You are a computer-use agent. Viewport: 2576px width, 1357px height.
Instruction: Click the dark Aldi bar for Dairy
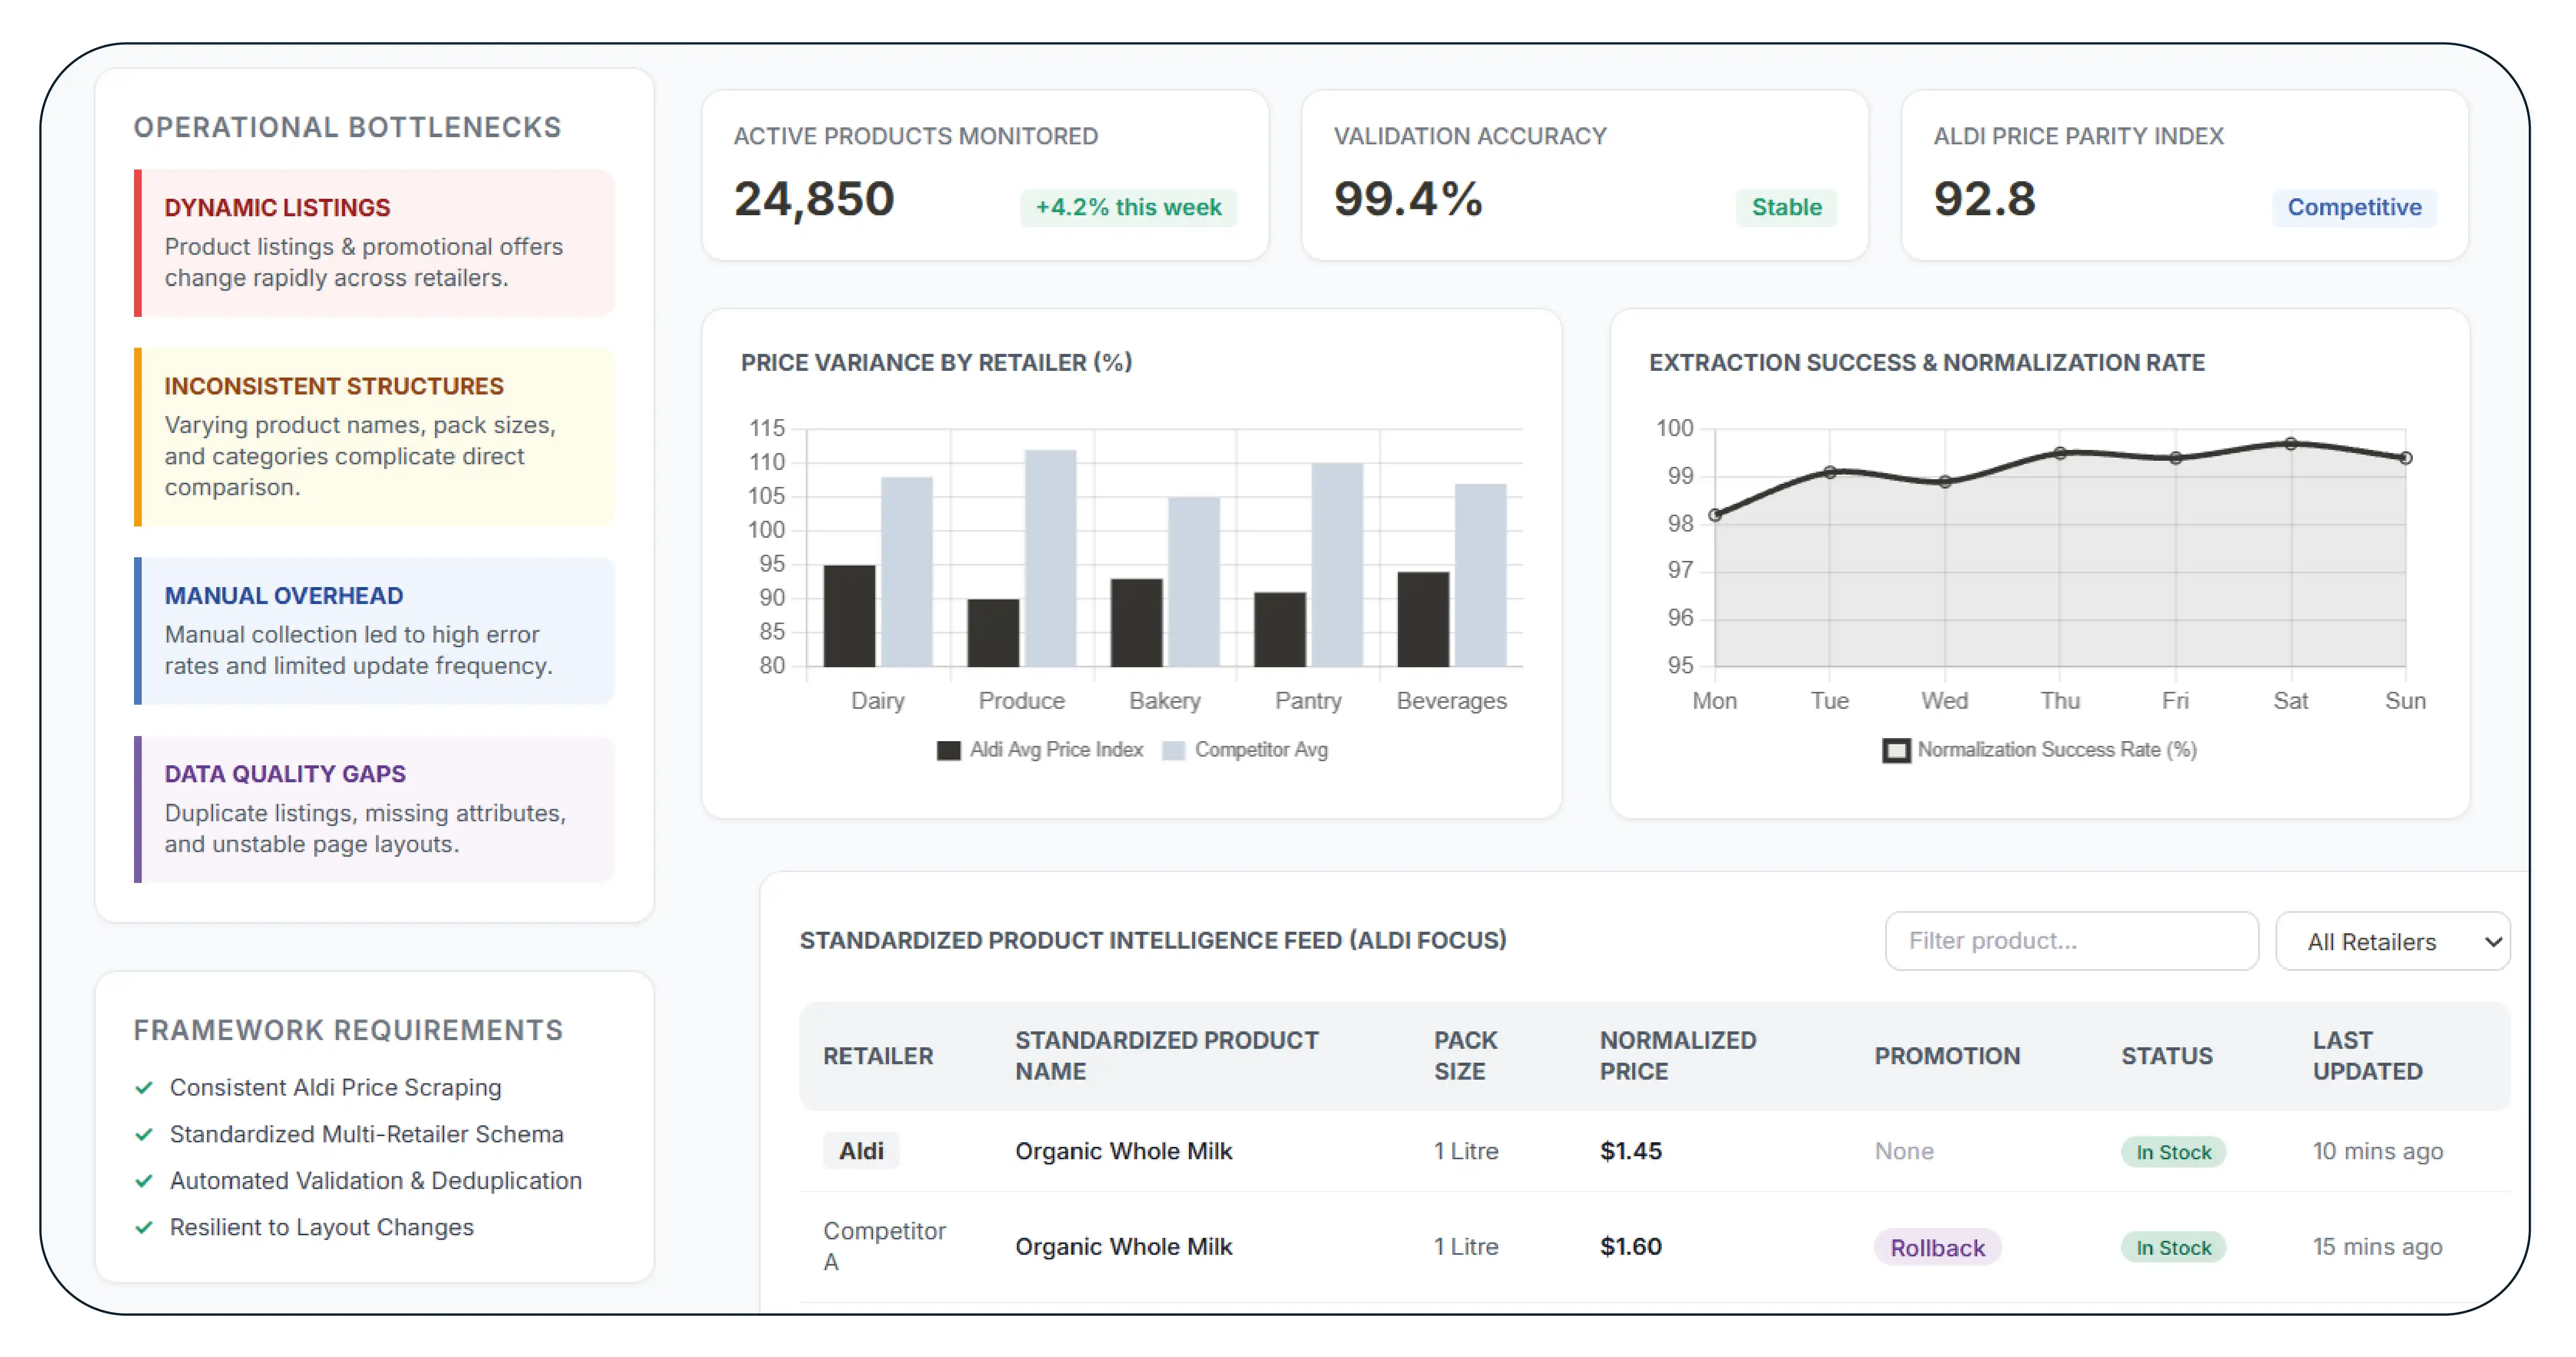pyautogui.click(x=849, y=616)
